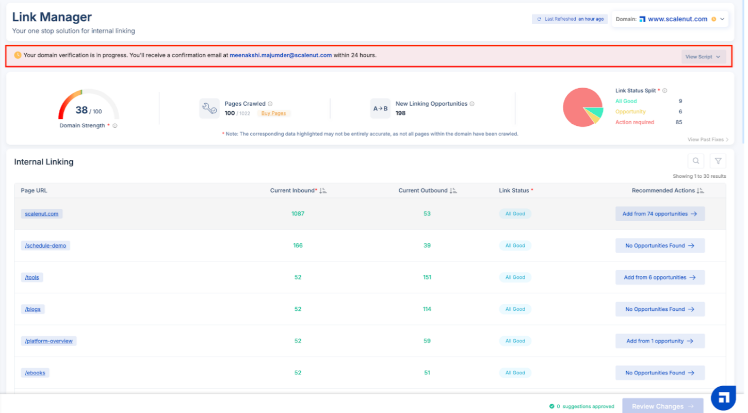The height and width of the screenshot is (413, 748).
Task: Expand View Past Fixes
Action: (708, 140)
